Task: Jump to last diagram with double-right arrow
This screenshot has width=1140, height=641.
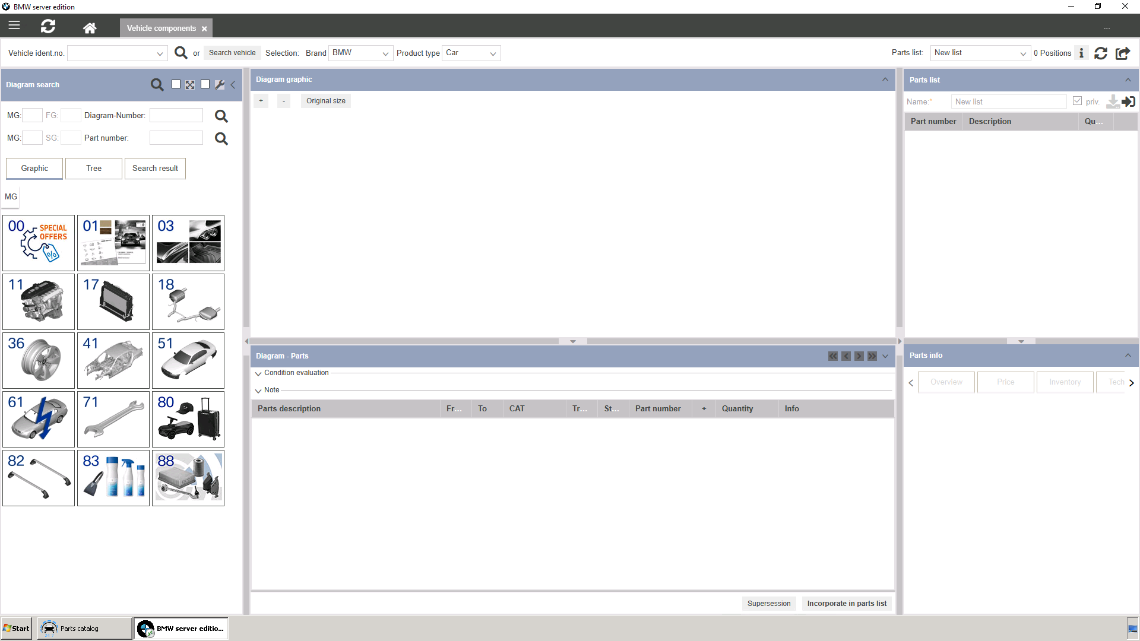Action: [872, 356]
